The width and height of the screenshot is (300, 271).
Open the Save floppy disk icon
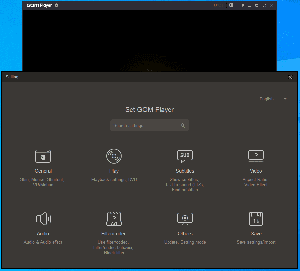coord(256,219)
